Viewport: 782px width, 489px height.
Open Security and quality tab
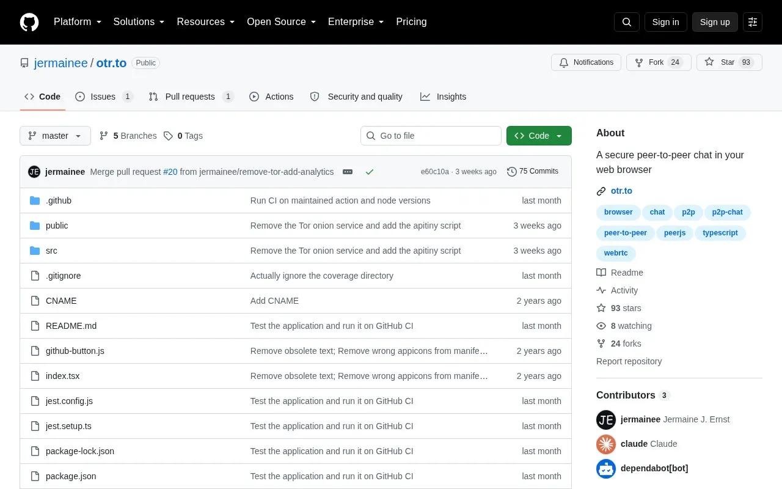[x=356, y=97]
